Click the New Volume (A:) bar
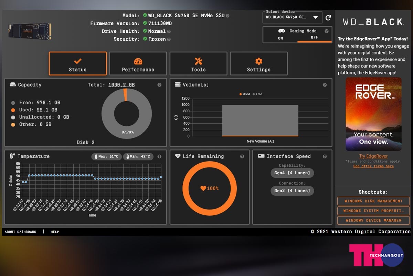The width and height of the screenshot is (413, 276). [260, 121]
